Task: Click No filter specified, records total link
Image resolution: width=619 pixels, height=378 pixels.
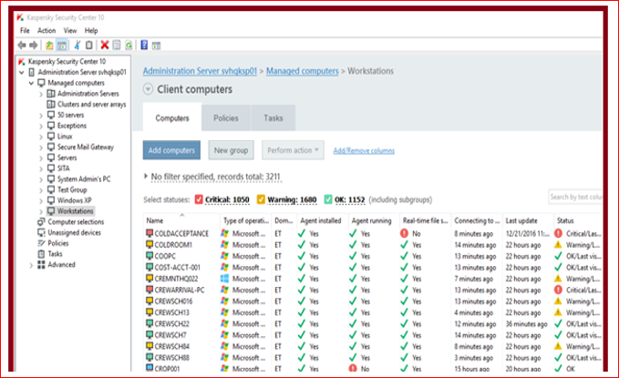Action: [x=215, y=177]
